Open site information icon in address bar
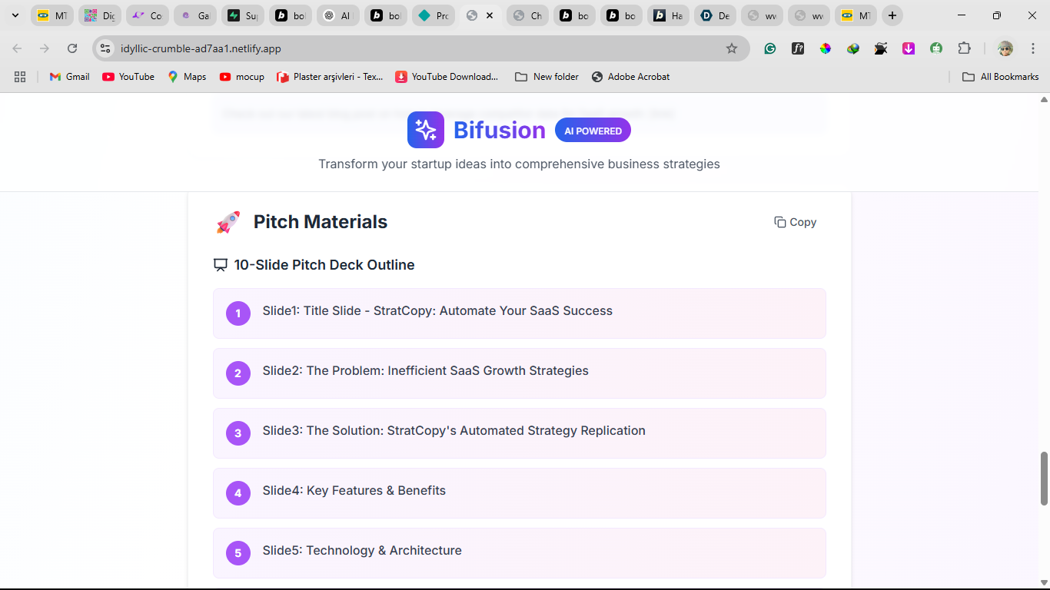Screen dimensions: 1050x590 (x=106, y=48)
